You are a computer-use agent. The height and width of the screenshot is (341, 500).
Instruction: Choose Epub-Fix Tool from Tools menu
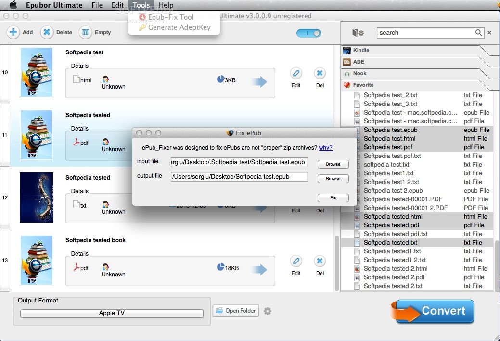171,17
